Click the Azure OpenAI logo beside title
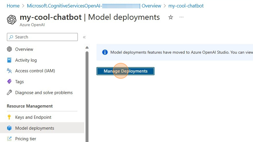Image resolution: width=253 pixels, height=142 pixels. (x=11, y=20)
